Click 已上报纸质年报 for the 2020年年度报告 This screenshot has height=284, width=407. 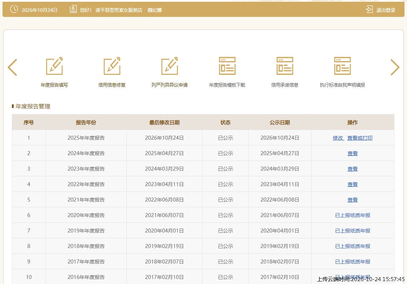point(353,215)
